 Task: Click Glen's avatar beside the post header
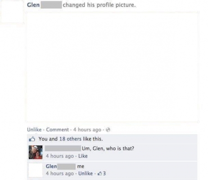12,12
